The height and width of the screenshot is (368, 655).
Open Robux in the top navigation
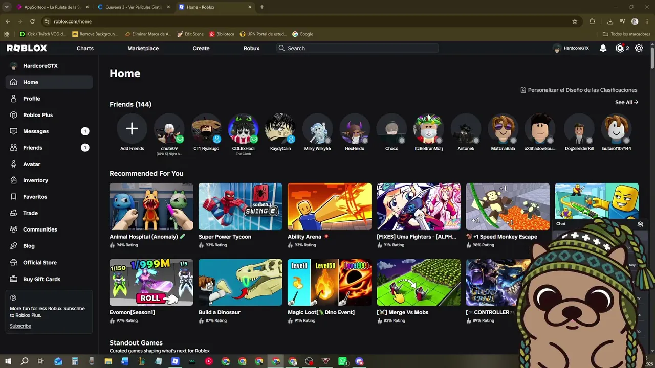251,48
